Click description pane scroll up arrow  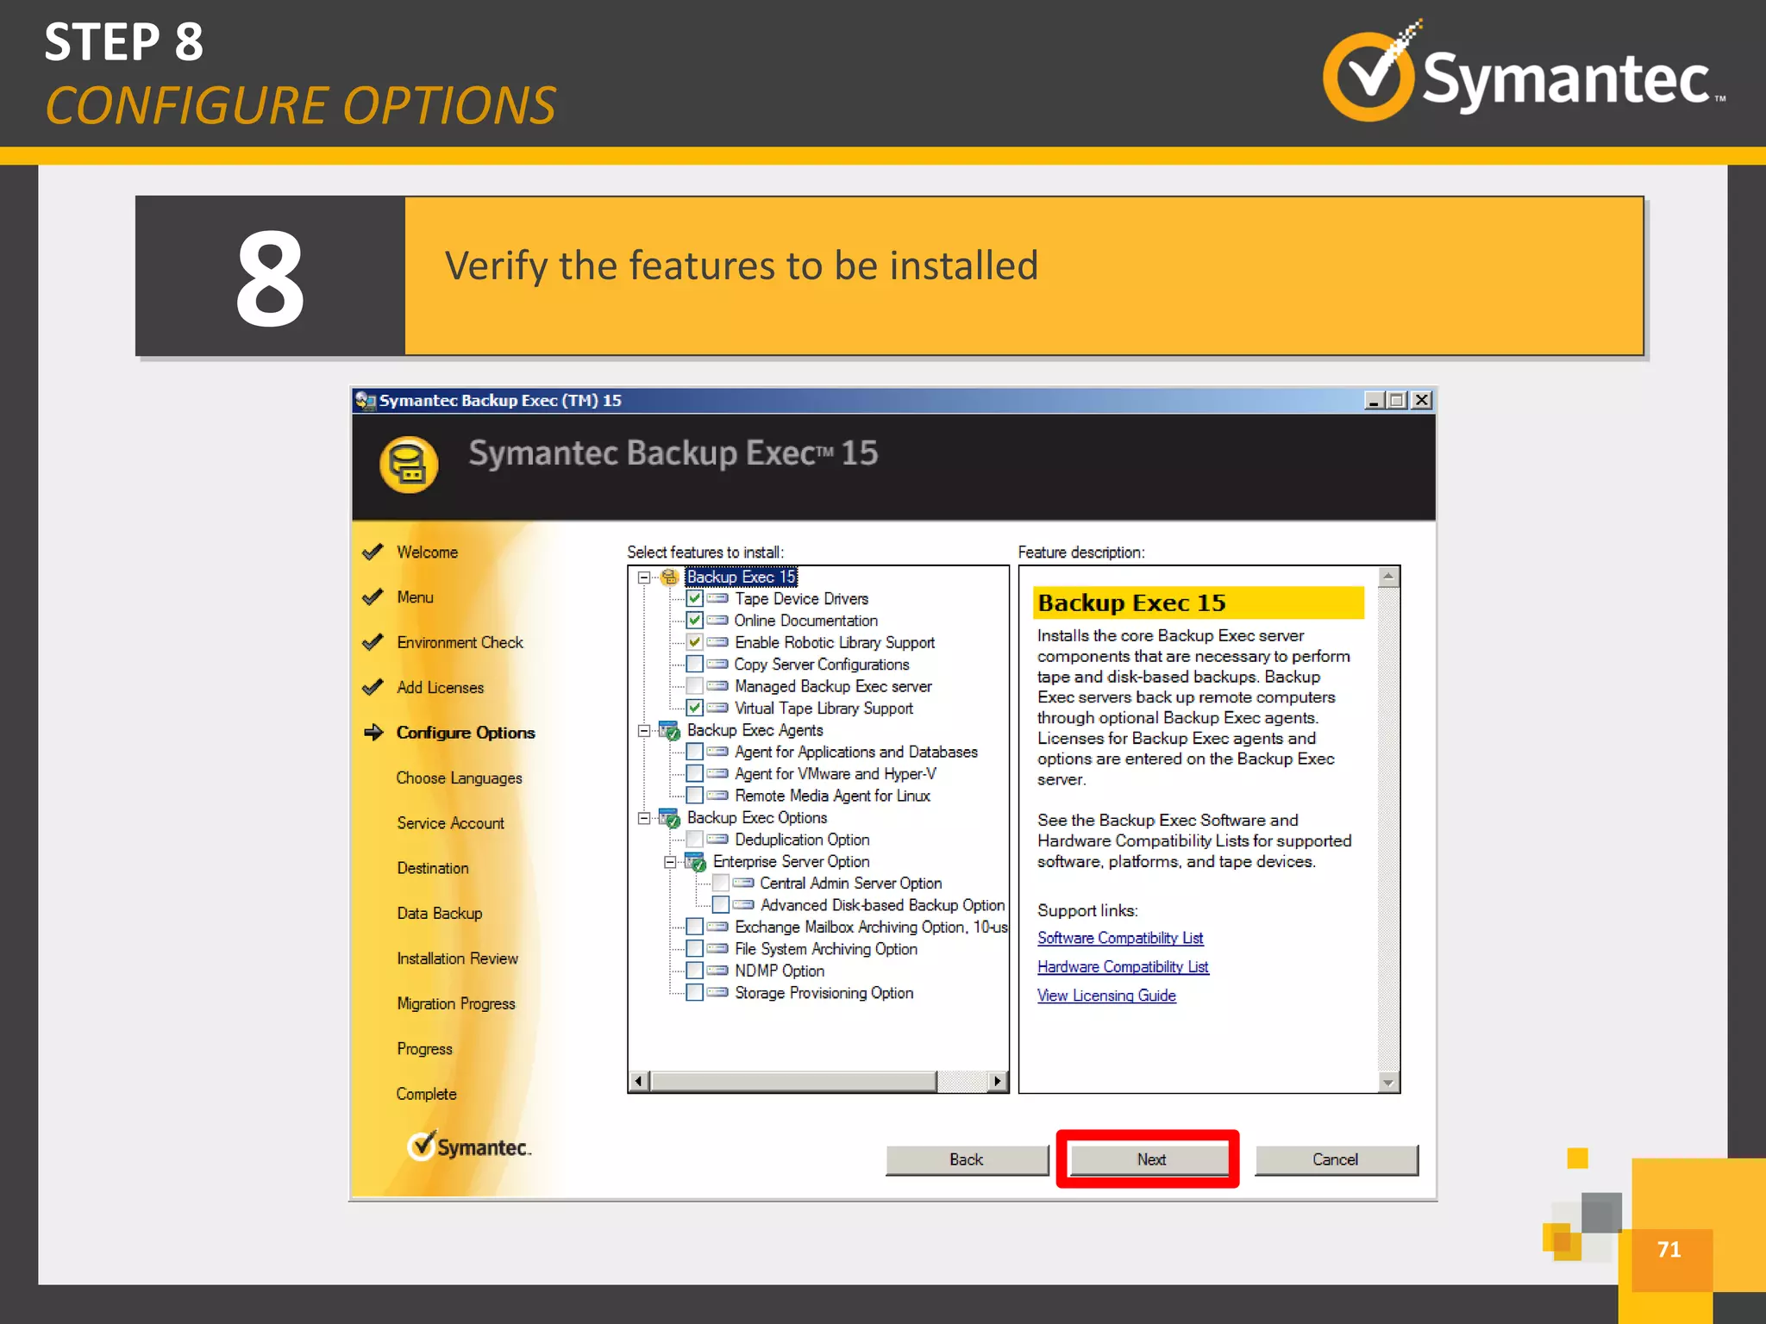1388,577
